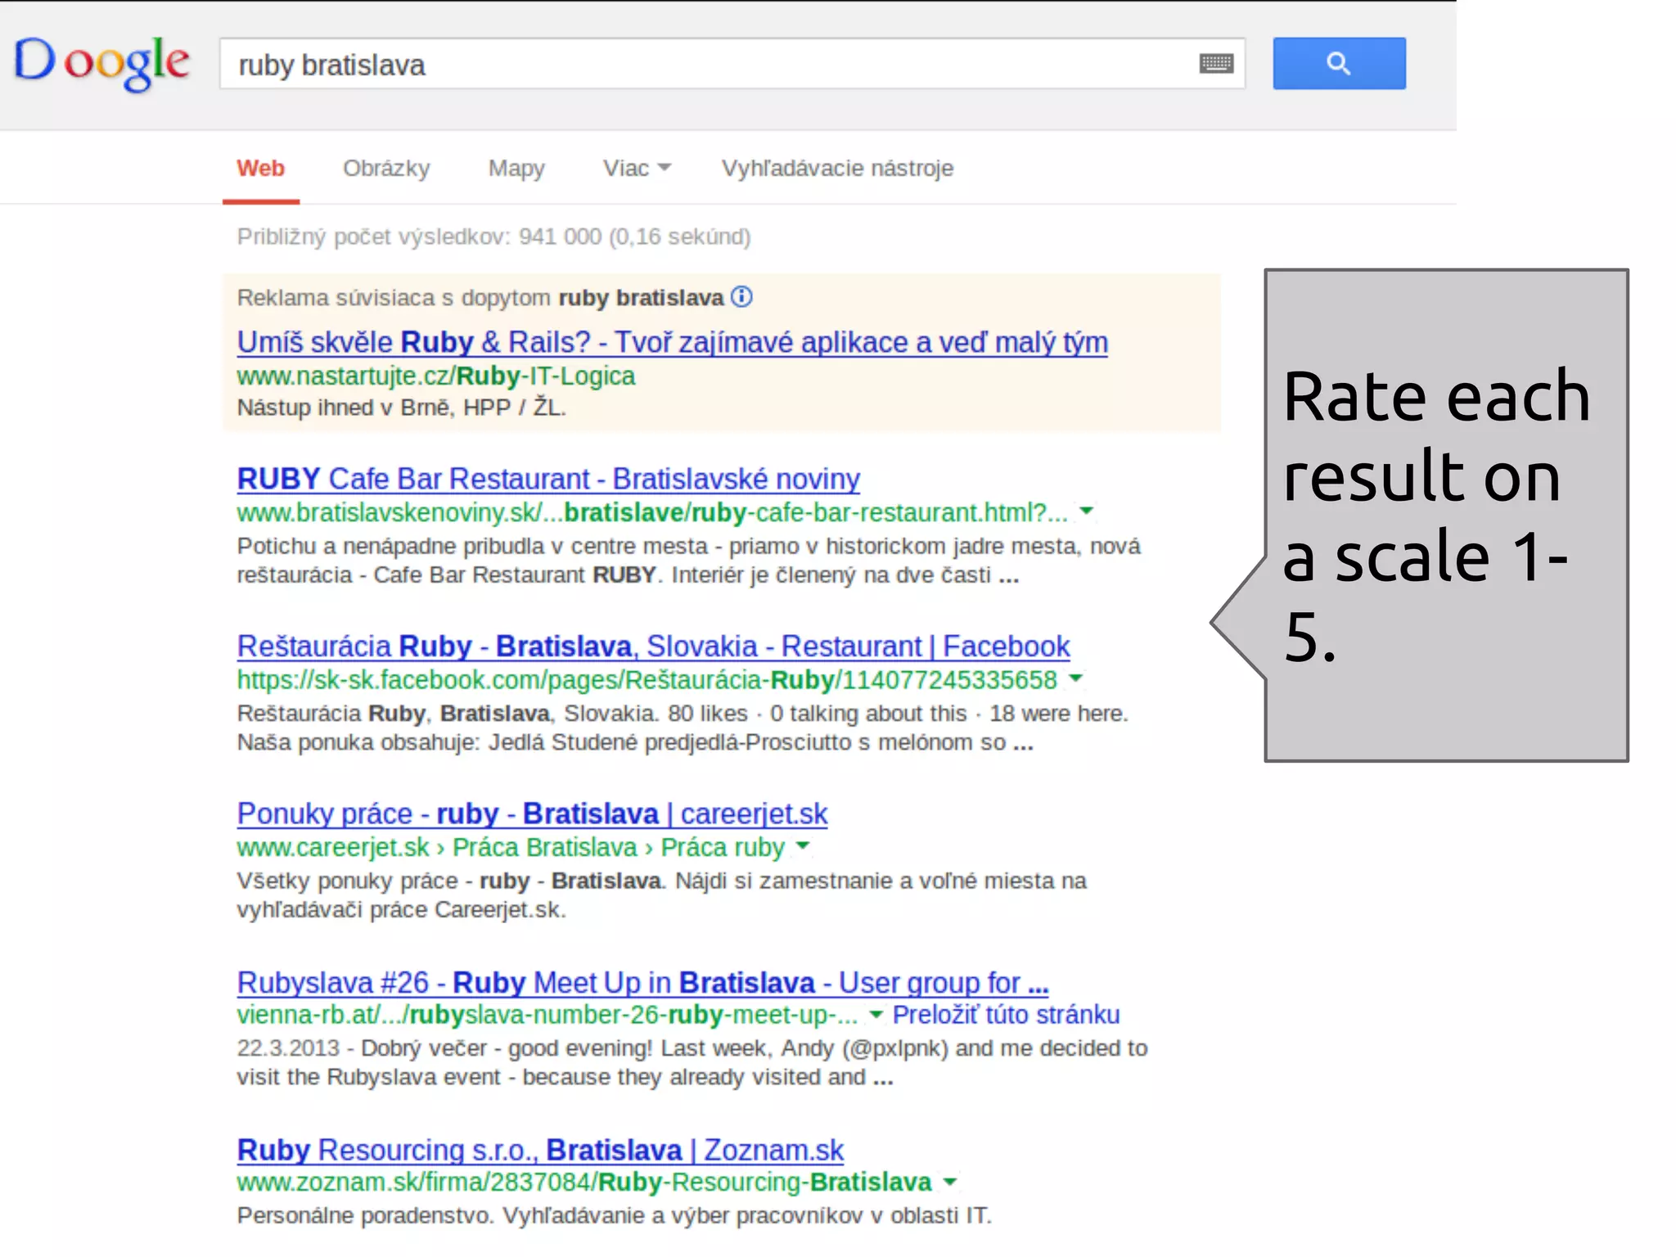The height and width of the screenshot is (1257, 1676).
Task: Open Reštaurácia Ruby Facebook result
Action: pyautogui.click(x=653, y=647)
